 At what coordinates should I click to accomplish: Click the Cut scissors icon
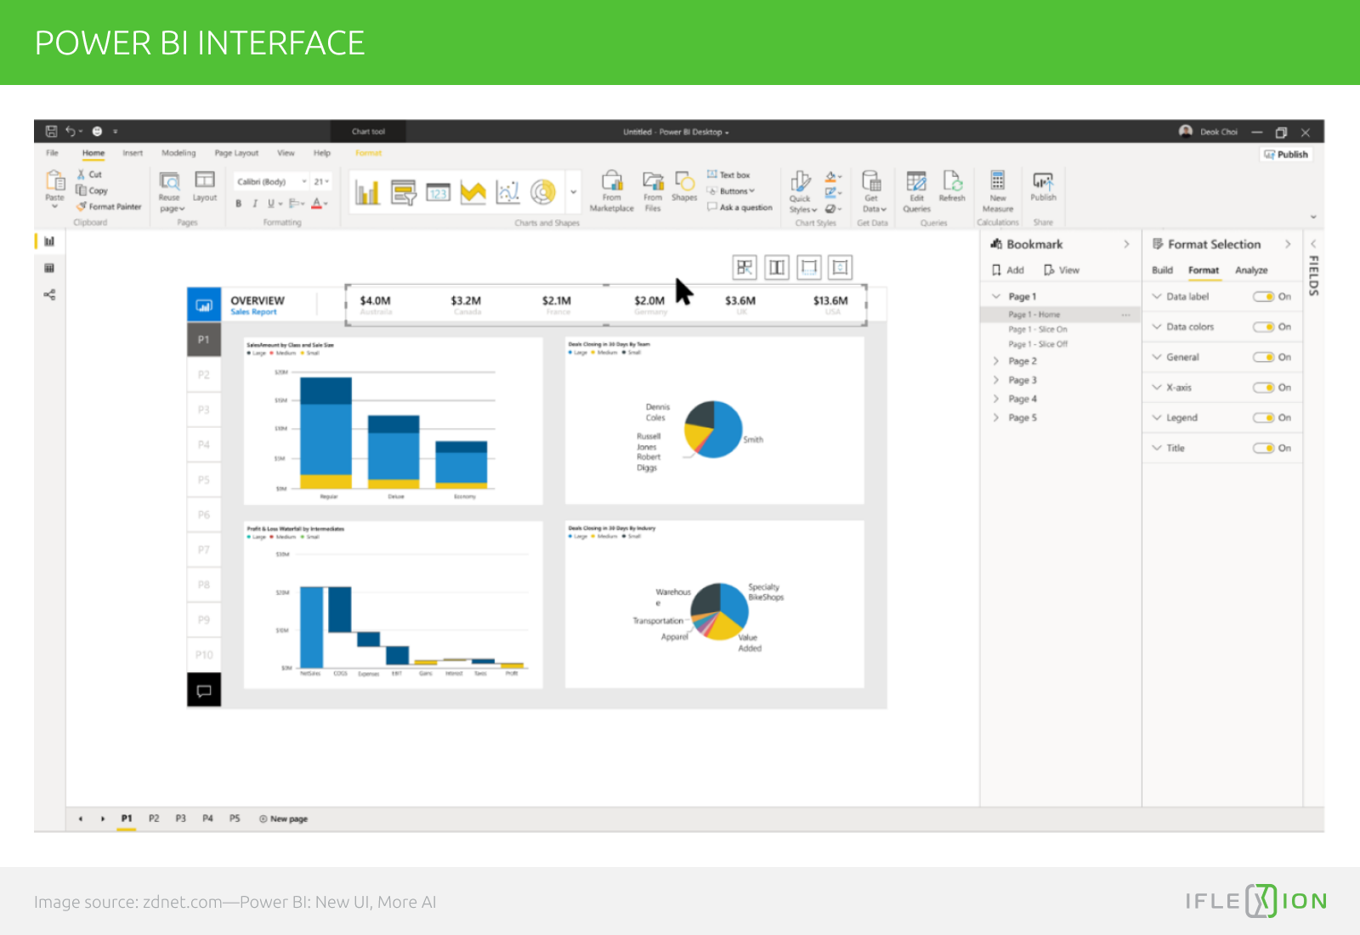click(82, 174)
